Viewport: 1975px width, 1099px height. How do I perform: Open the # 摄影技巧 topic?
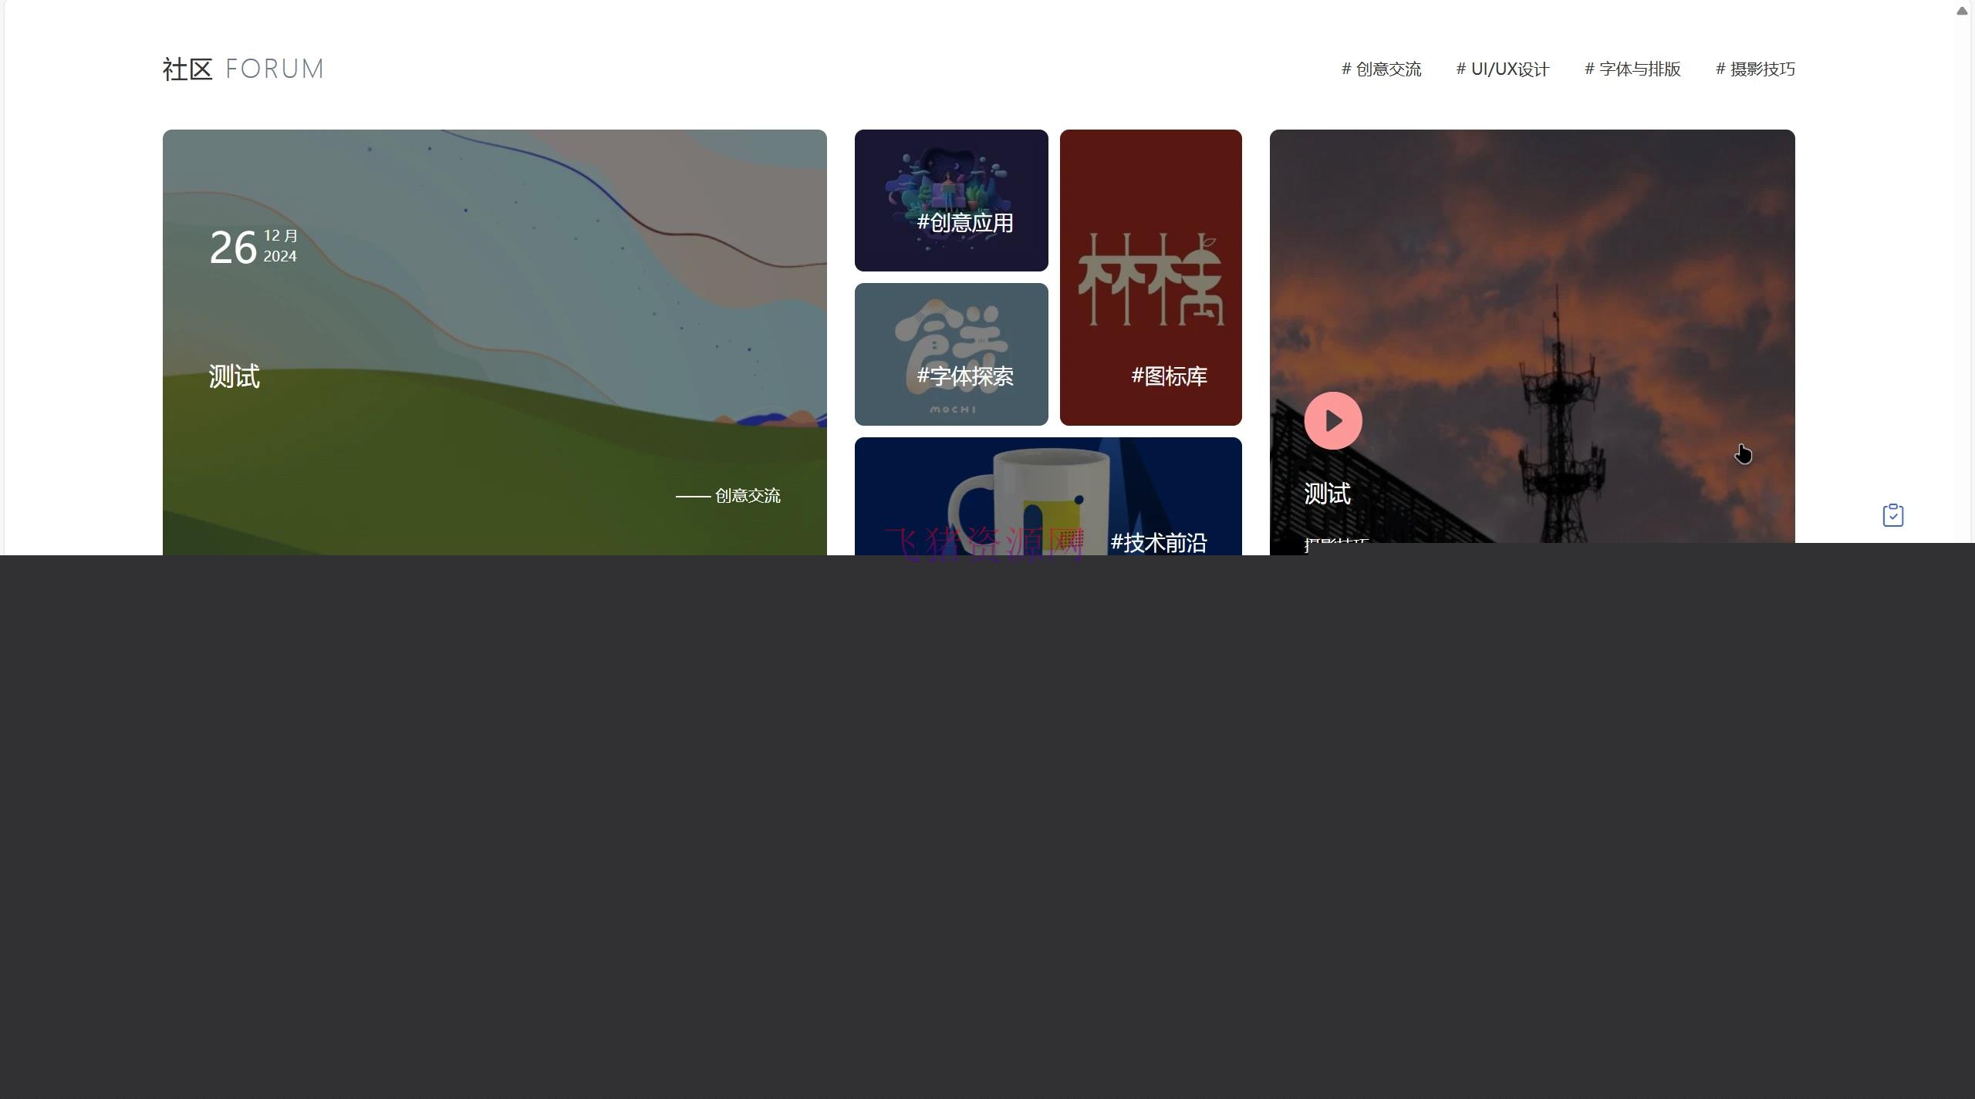[x=1755, y=69]
